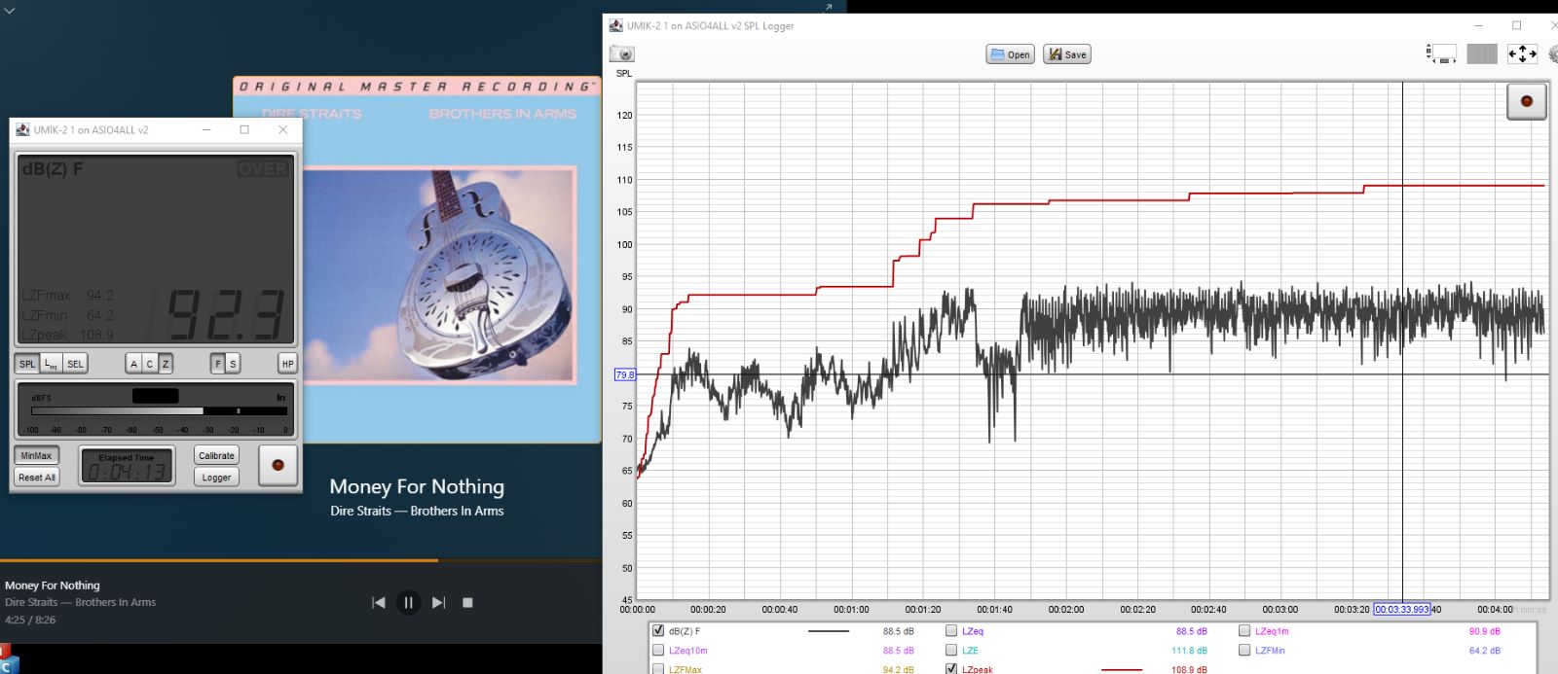Click the dB(Z) F black legend line sample
The height and width of the screenshot is (674, 1558).
(829, 631)
